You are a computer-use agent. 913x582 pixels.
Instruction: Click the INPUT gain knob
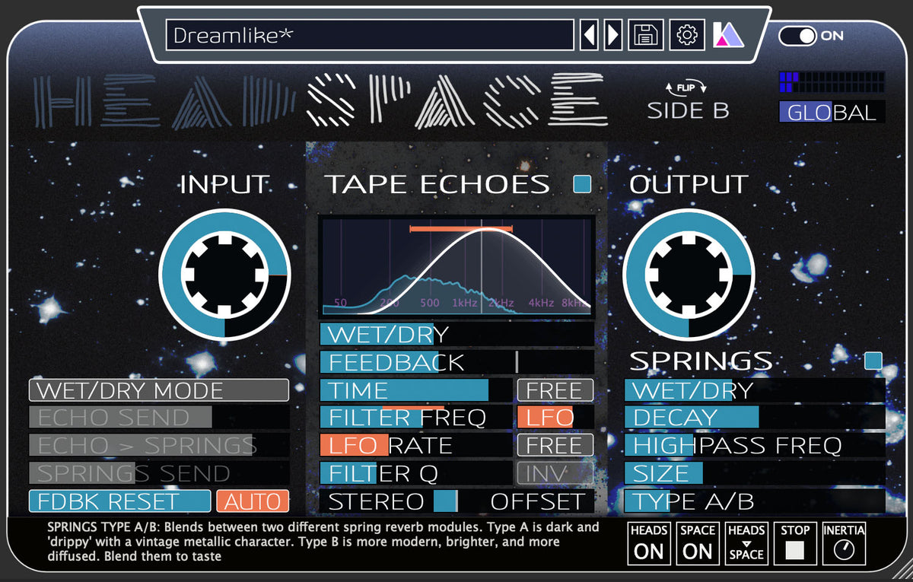click(224, 274)
